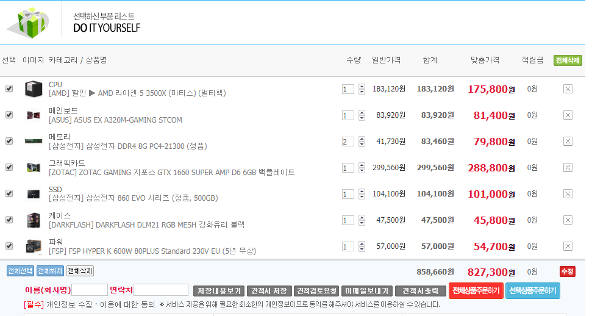Uncheck the CPU row checkbox
The height and width of the screenshot is (316, 592).
coord(9,88)
